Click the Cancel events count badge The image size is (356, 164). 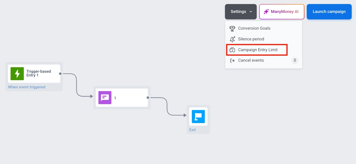tap(295, 60)
